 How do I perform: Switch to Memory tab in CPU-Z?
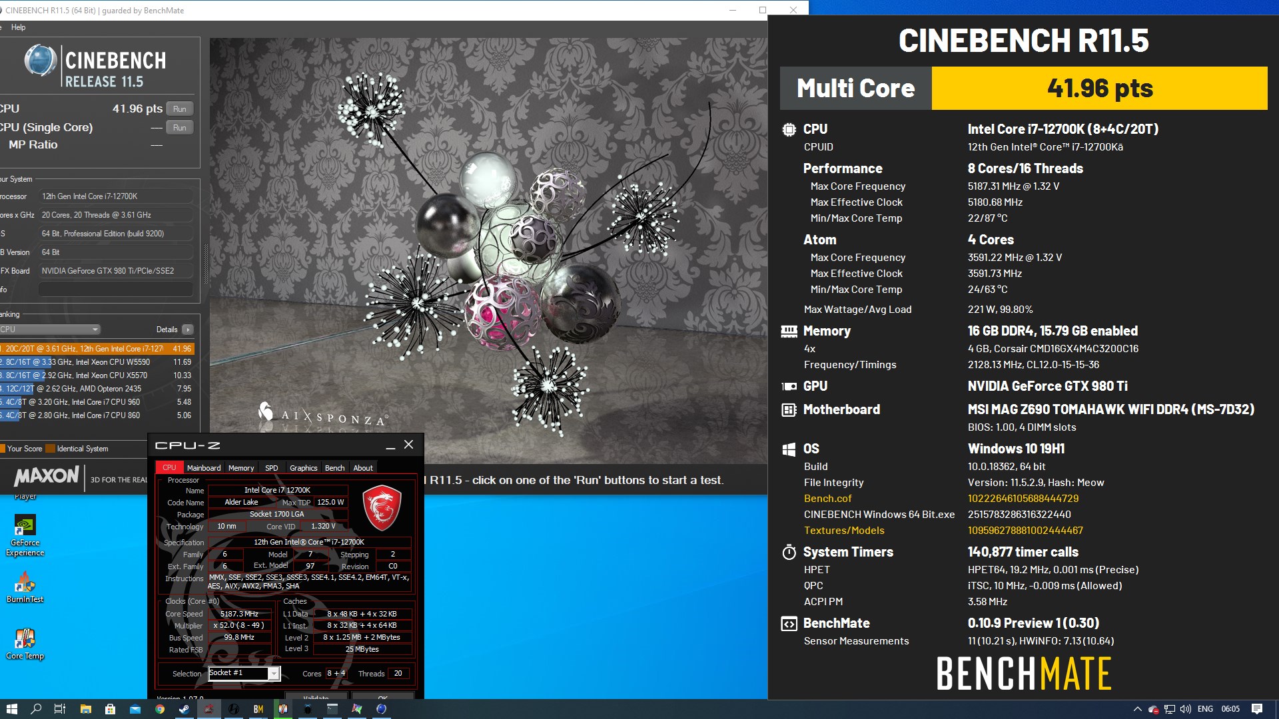click(241, 467)
